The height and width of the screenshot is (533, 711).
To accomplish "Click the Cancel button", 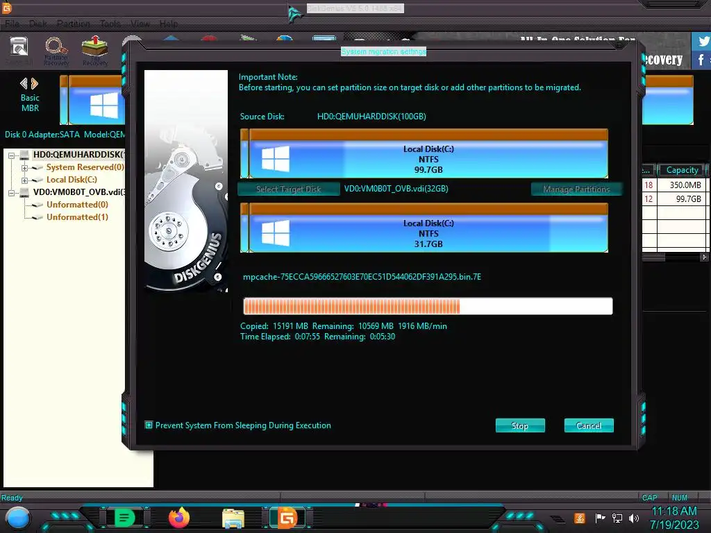I will coord(589,425).
